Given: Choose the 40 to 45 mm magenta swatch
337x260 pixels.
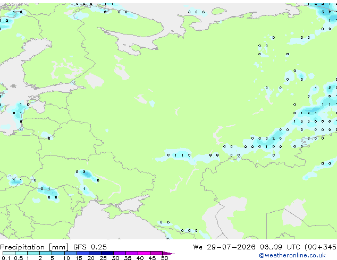Looking at the screenshot, I should click(x=144, y=253).
